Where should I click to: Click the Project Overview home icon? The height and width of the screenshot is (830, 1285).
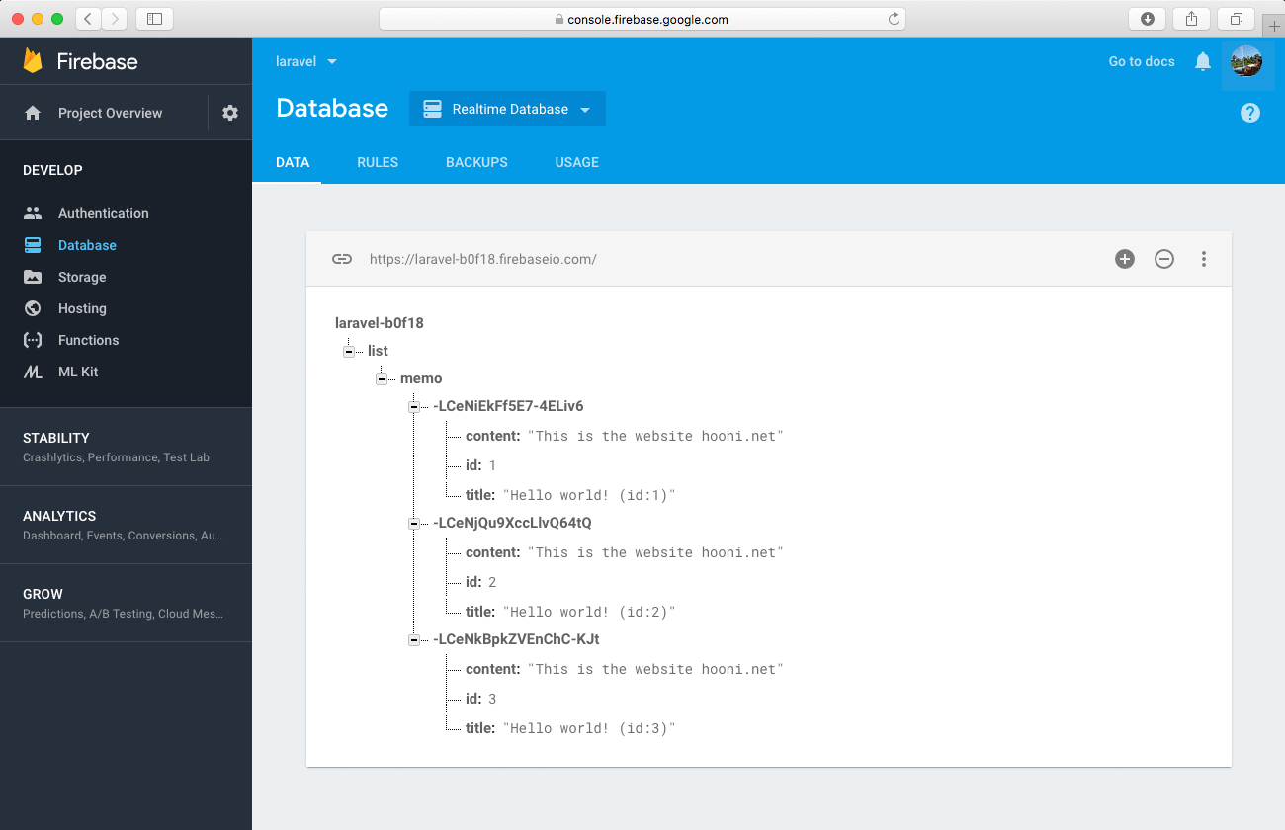click(x=33, y=113)
